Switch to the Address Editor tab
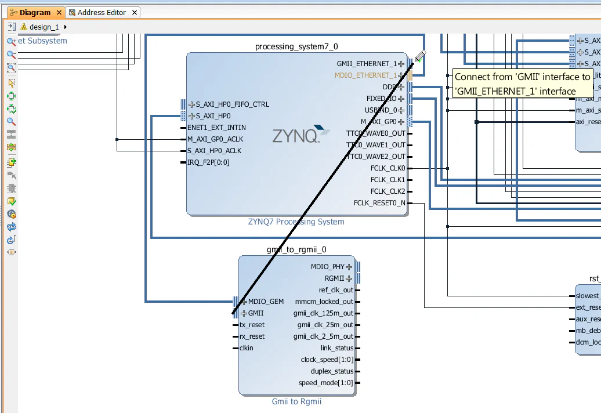The height and width of the screenshot is (413, 601). (102, 12)
